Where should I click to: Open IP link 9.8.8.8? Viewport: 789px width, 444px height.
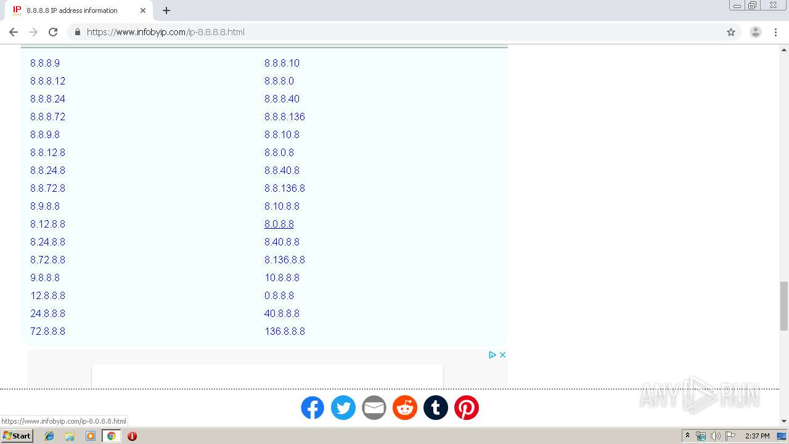[x=45, y=277]
